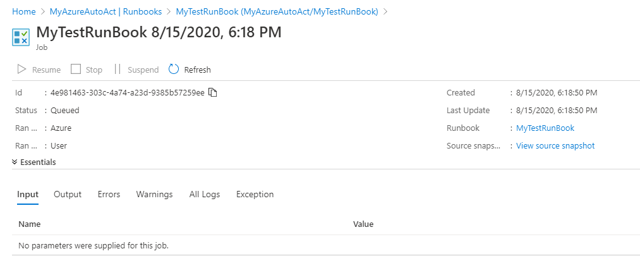Viewport: 640px width, 256px height.
Task: Show the Errors tab
Action: 109,195
